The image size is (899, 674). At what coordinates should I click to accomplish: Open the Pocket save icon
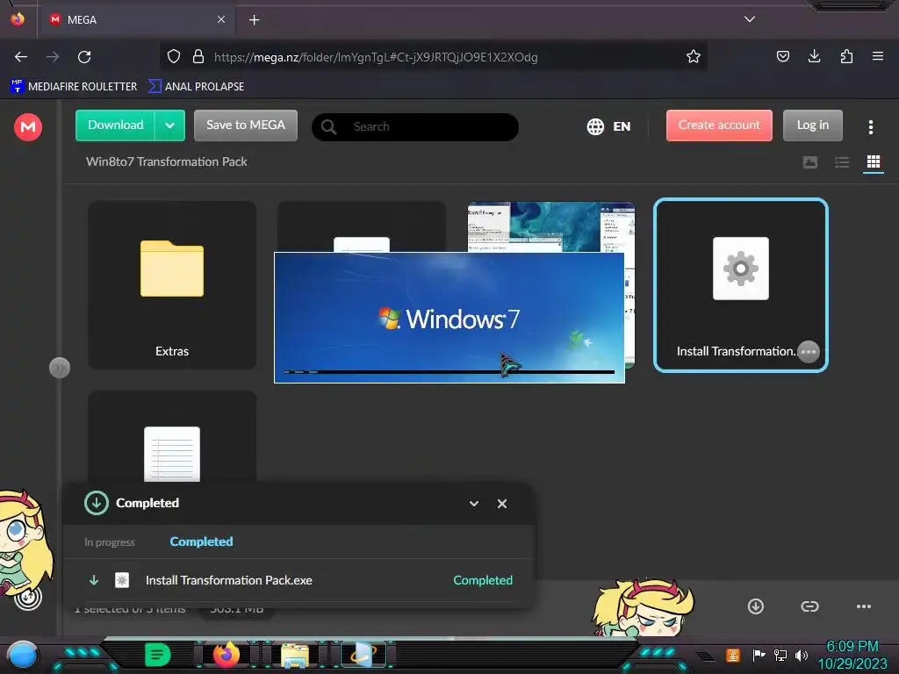pyautogui.click(x=782, y=56)
